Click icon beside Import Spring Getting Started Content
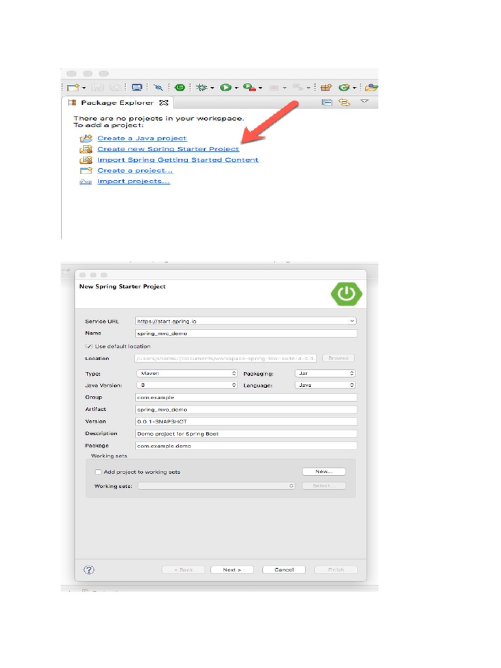The height and width of the screenshot is (668, 501). 86,160
